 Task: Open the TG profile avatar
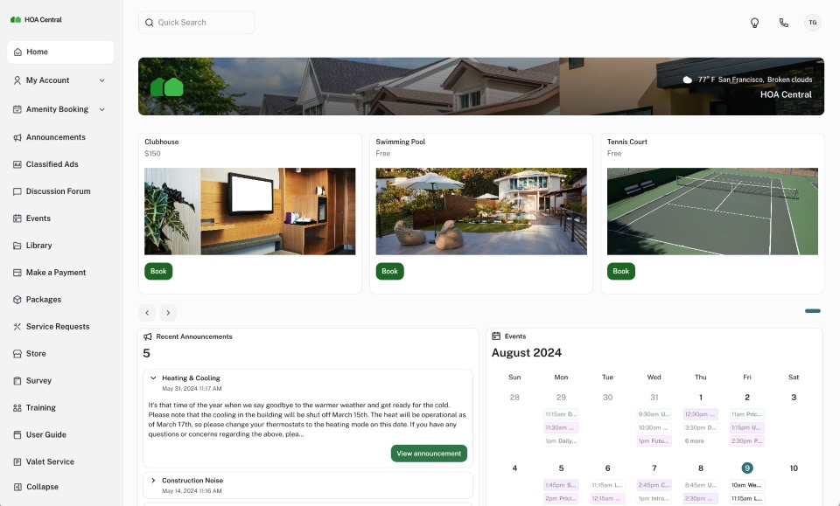point(813,23)
